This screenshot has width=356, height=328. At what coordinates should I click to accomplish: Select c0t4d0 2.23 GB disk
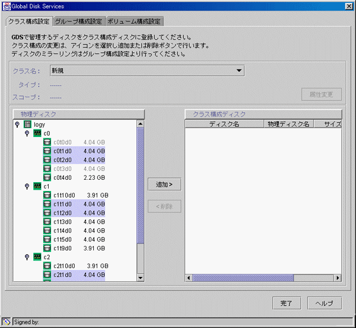[x=74, y=177]
